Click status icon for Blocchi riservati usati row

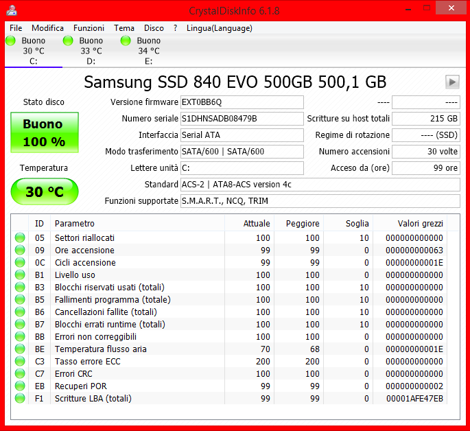coord(20,287)
